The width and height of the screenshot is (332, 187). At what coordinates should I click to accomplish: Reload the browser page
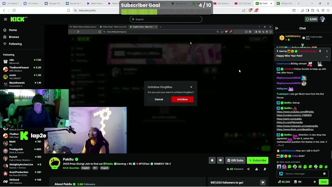click(14, 10)
